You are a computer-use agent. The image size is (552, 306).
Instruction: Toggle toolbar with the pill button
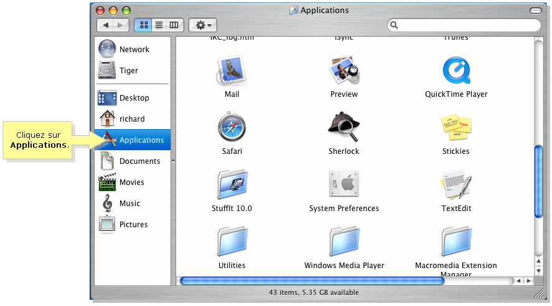[x=535, y=11]
